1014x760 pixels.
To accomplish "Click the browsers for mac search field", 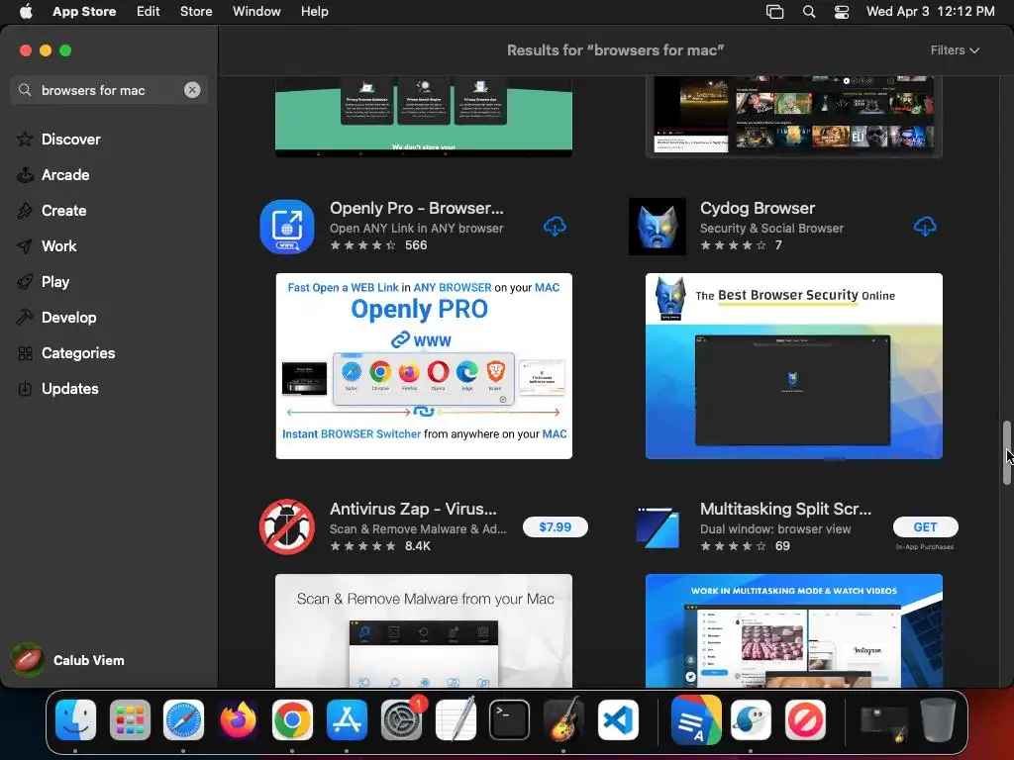I will tap(109, 90).
